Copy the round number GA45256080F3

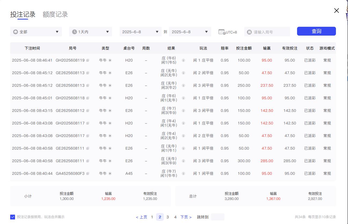click(x=88, y=173)
